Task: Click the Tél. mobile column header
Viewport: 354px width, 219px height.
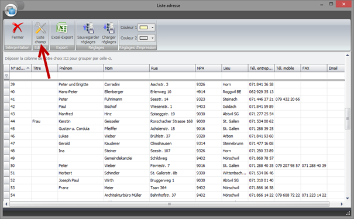Action: coord(287,68)
